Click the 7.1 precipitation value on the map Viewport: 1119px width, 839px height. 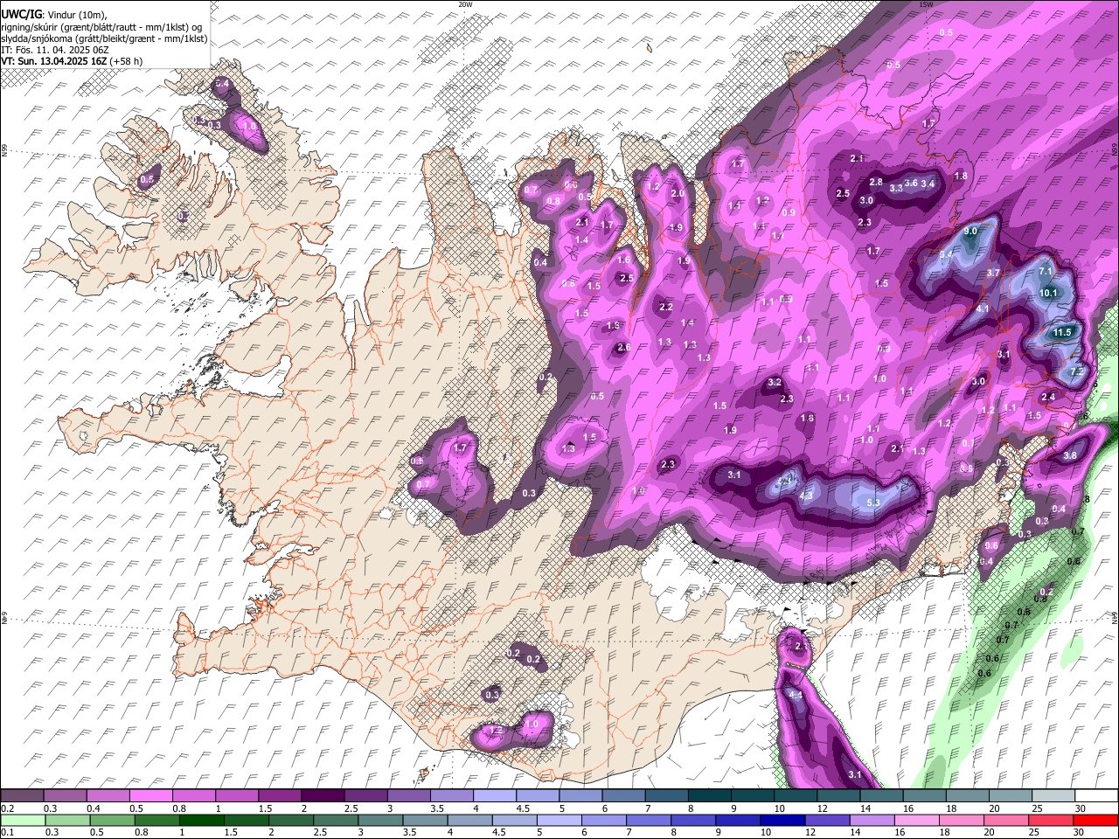click(x=1046, y=272)
